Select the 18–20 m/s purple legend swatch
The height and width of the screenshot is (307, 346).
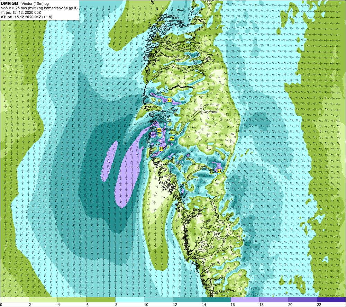[274, 299]
